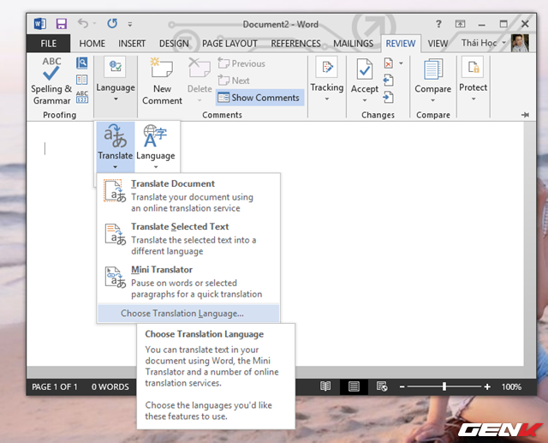The image size is (548, 443).
Task: Open Choose Translation Language...
Action: tap(188, 314)
